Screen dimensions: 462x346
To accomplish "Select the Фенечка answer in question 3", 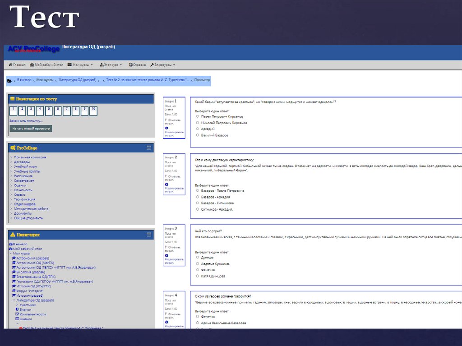I will coord(198,270).
